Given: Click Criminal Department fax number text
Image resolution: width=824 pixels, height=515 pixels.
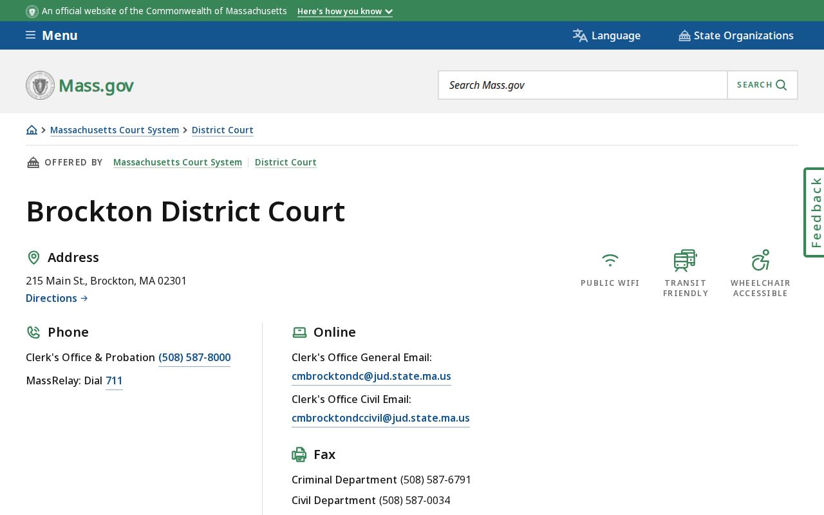Looking at the screenshot, I should [x=436, y=480].
